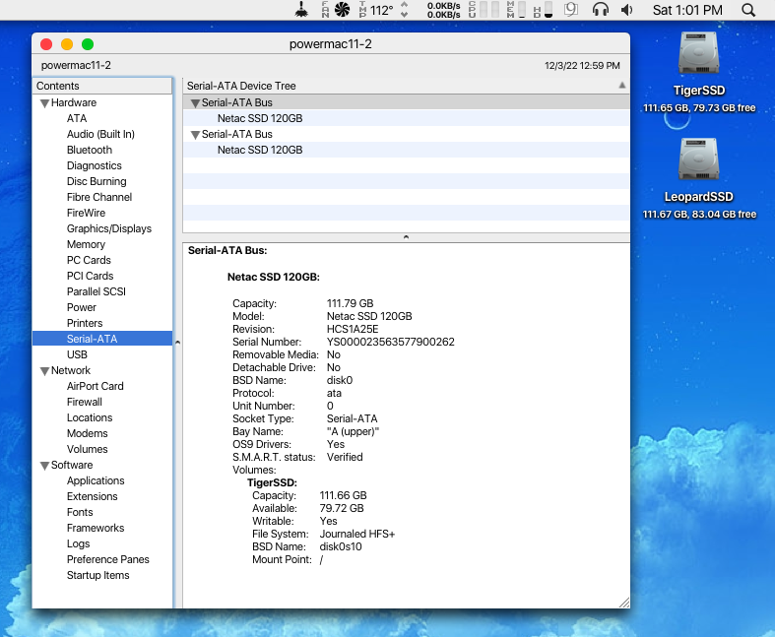
Task: Collapse the Software section triangle
Action: 44,466
